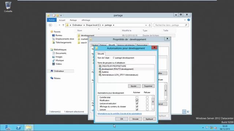The image size is (234, 131).
Task: Show hidden tray icons arrow
Action: pos(203,128)
